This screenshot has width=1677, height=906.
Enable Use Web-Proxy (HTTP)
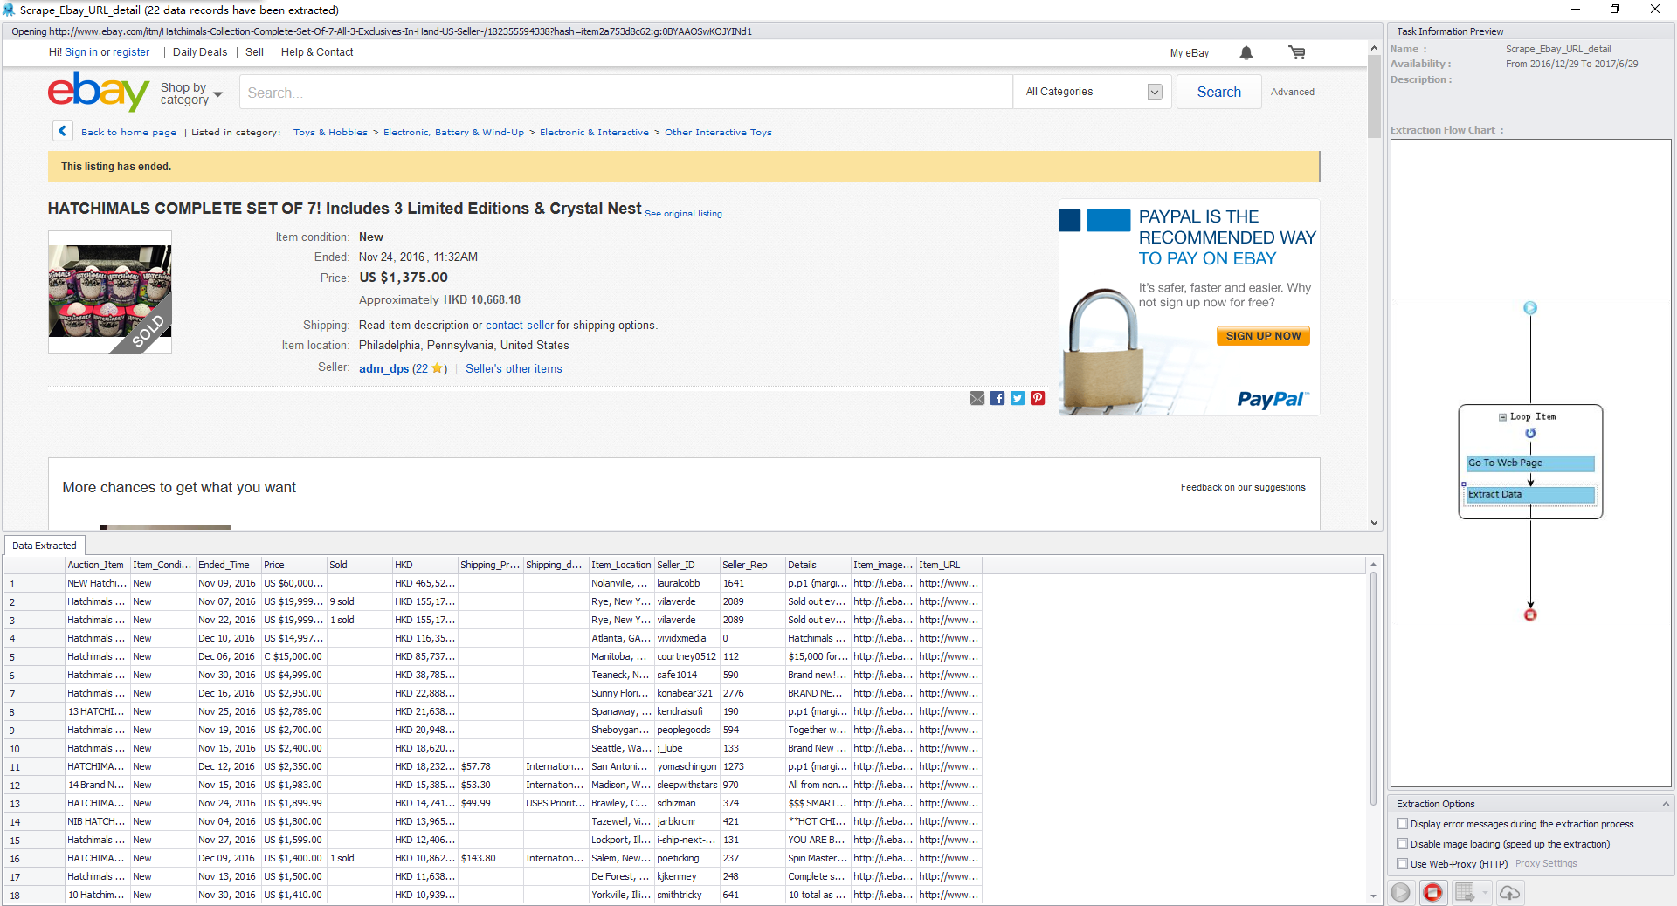click(1402, 864)
